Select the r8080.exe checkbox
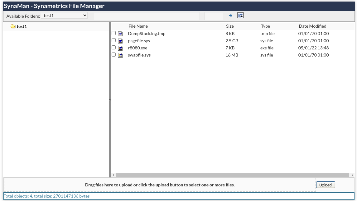 point(113,48)
